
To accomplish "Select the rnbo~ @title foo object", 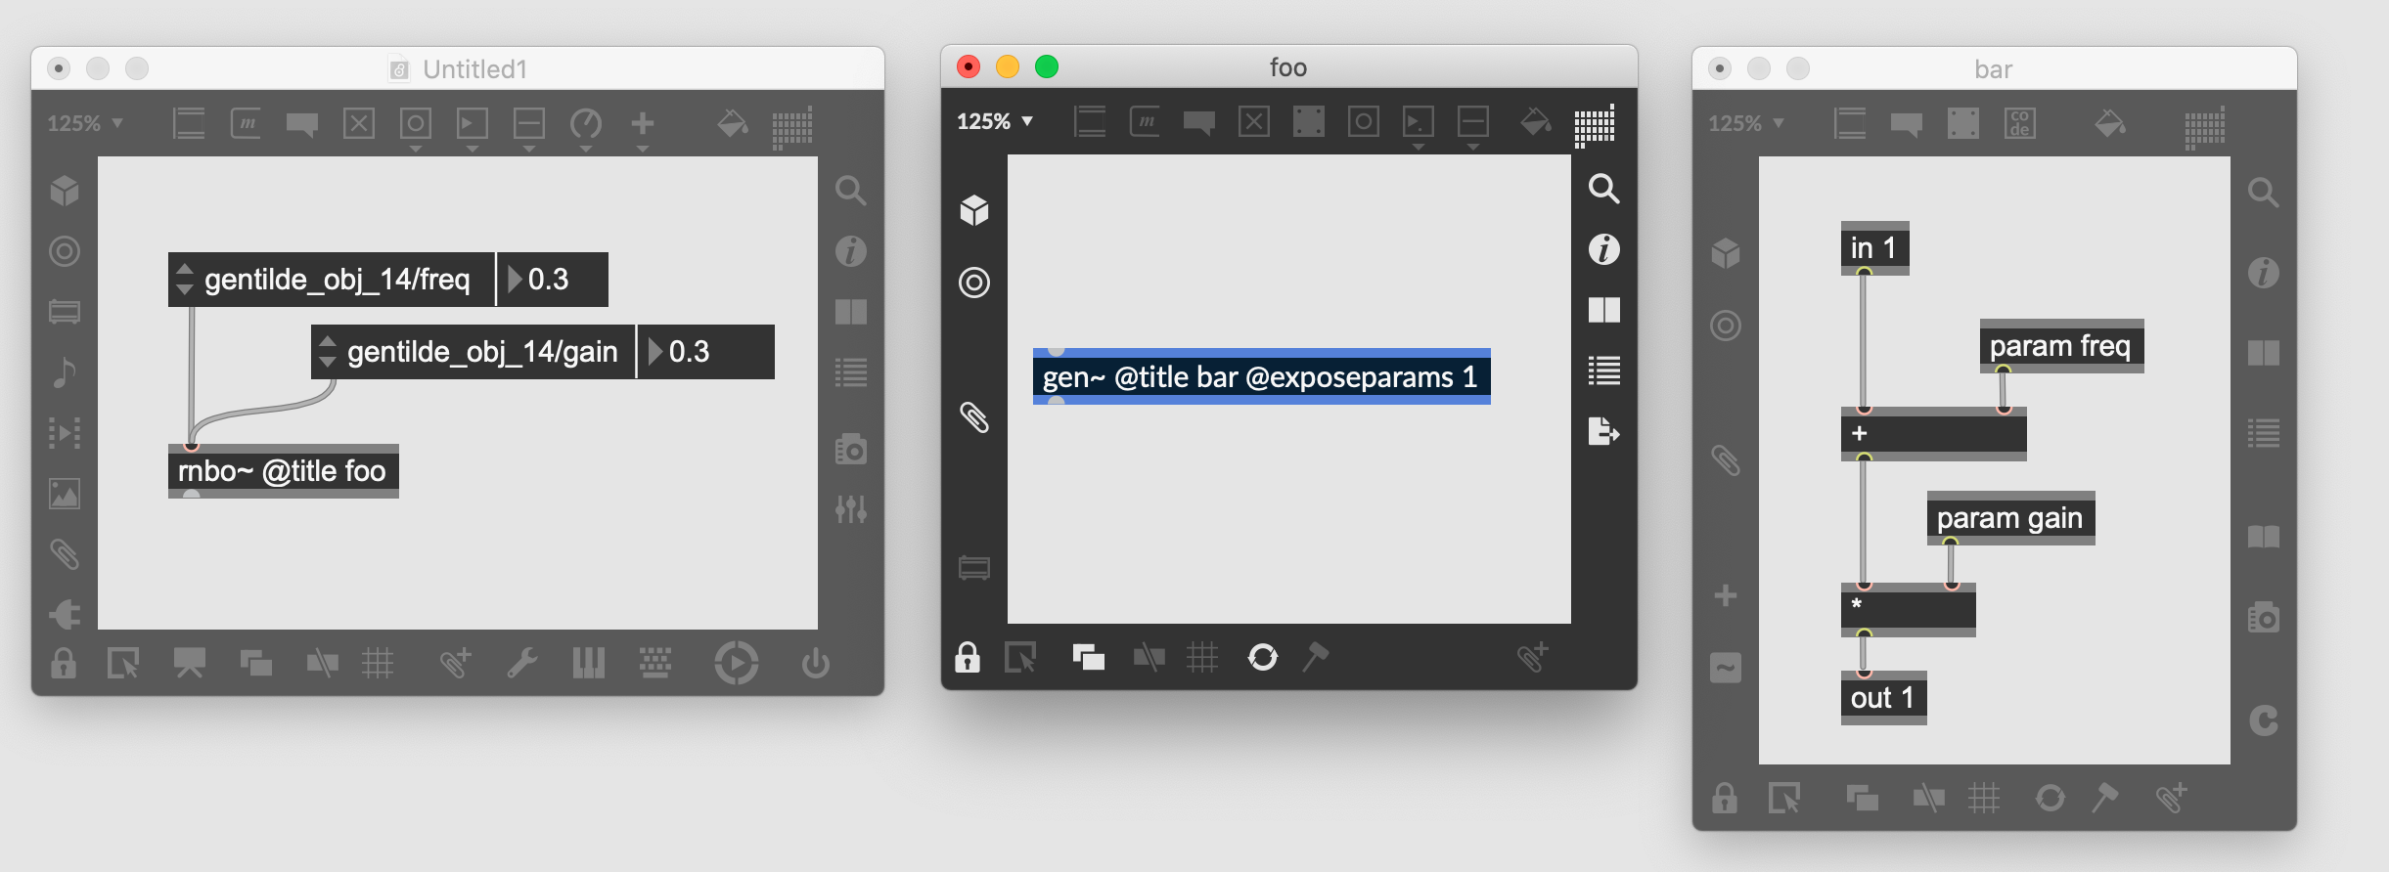I will 282,471.
